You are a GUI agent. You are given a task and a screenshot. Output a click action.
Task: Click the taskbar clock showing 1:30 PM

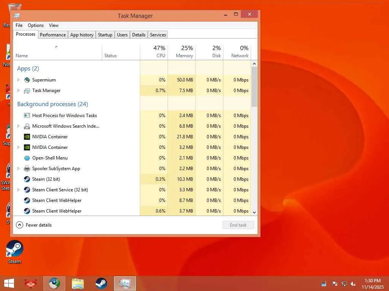click(x=373, y=283)
